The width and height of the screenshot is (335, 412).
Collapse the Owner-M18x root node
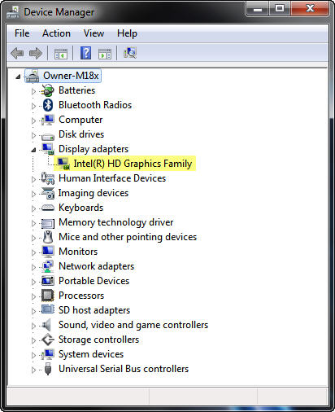(18, 77)
